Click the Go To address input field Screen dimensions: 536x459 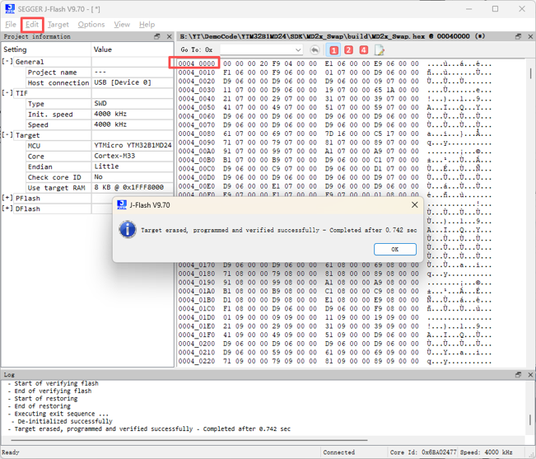[257, 50]
